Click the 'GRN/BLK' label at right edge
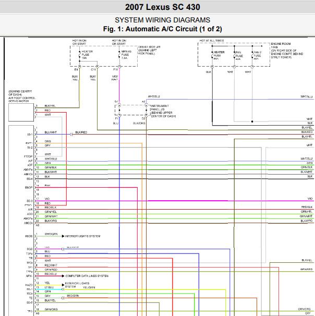315x316 pixels. click(x=307, y=167)
